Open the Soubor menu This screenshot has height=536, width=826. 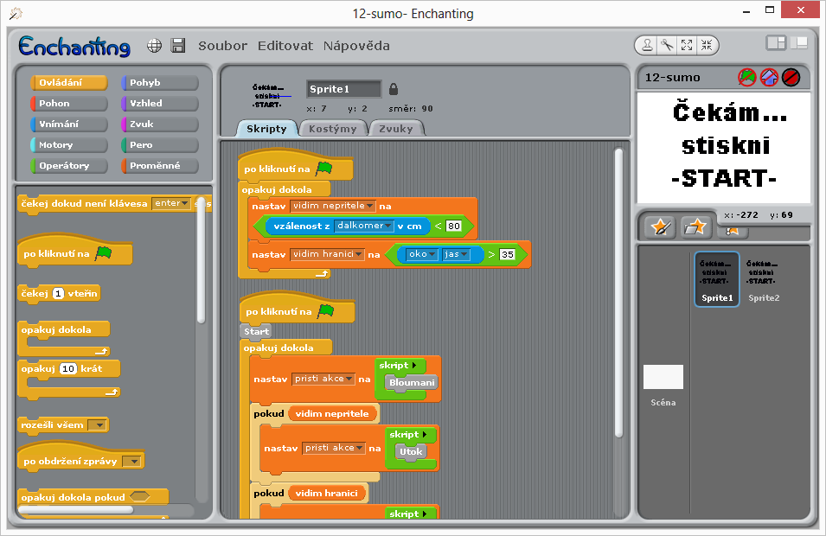(x=222, y=46)
